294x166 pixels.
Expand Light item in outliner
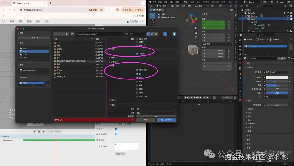pos(246,31)
